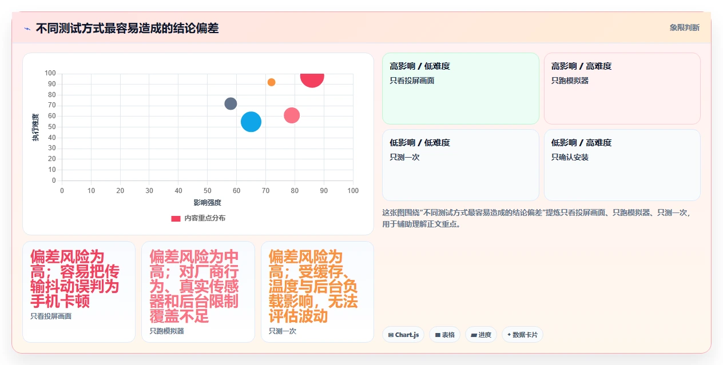Select the 高影响 / 高难度 quadrant card
Viewport: 723px width, 365px height.
tap(622, 89)
